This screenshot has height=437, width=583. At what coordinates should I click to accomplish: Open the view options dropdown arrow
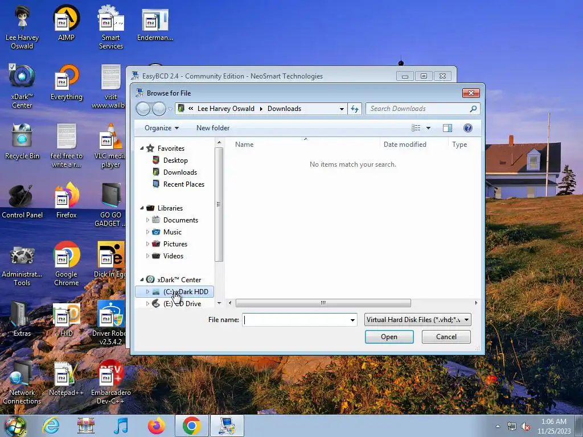pos(428,128)
